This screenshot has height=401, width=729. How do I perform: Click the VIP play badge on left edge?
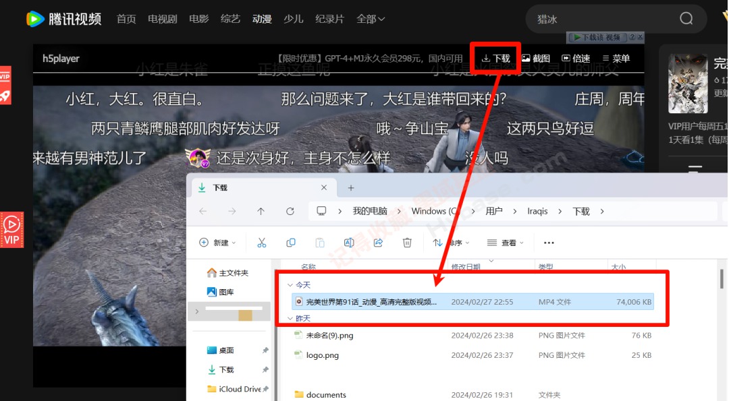(x=11, y=230)
